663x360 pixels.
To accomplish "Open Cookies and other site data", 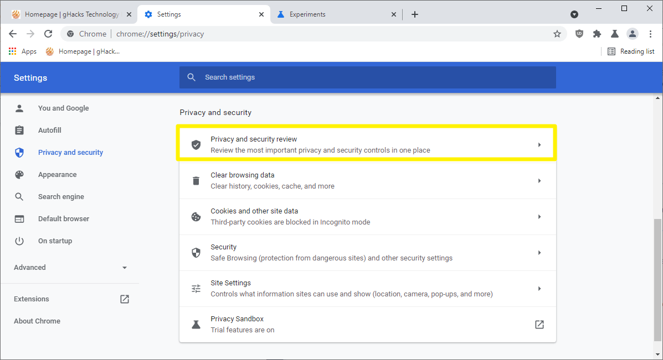I will click(367, 217).
